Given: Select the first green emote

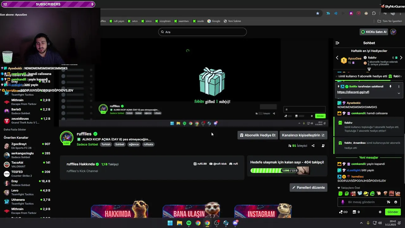Looking at the screenshot, I should [x=340, y=193].
